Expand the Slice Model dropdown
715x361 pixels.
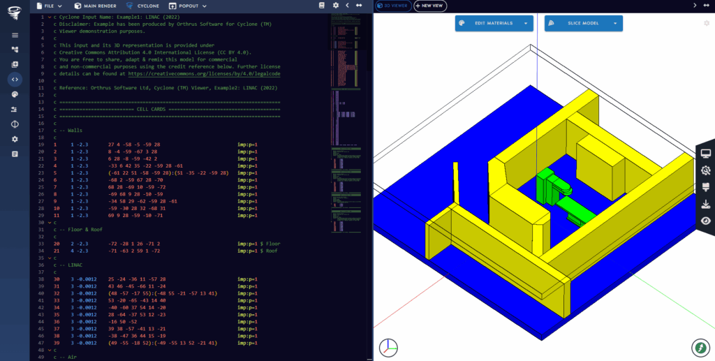tap(583, 23)
